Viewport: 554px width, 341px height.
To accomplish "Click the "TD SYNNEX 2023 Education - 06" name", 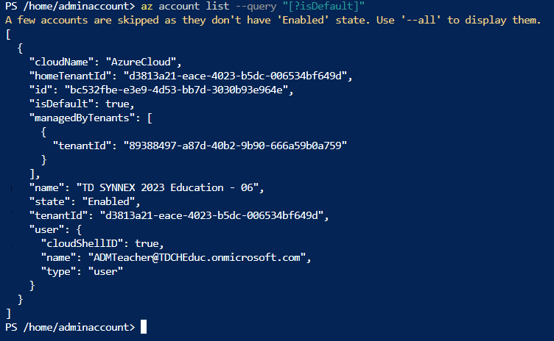I will [x=167, y=187].
